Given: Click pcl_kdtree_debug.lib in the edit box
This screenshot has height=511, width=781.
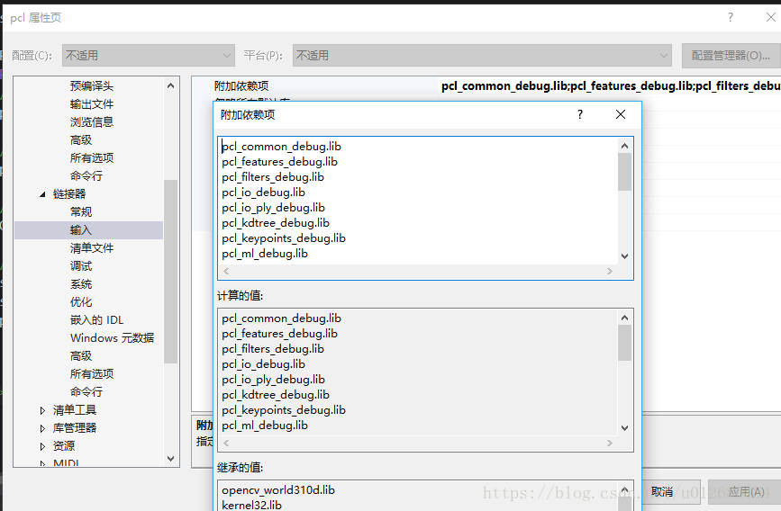Looking at the screenshot, I should 276,223.
